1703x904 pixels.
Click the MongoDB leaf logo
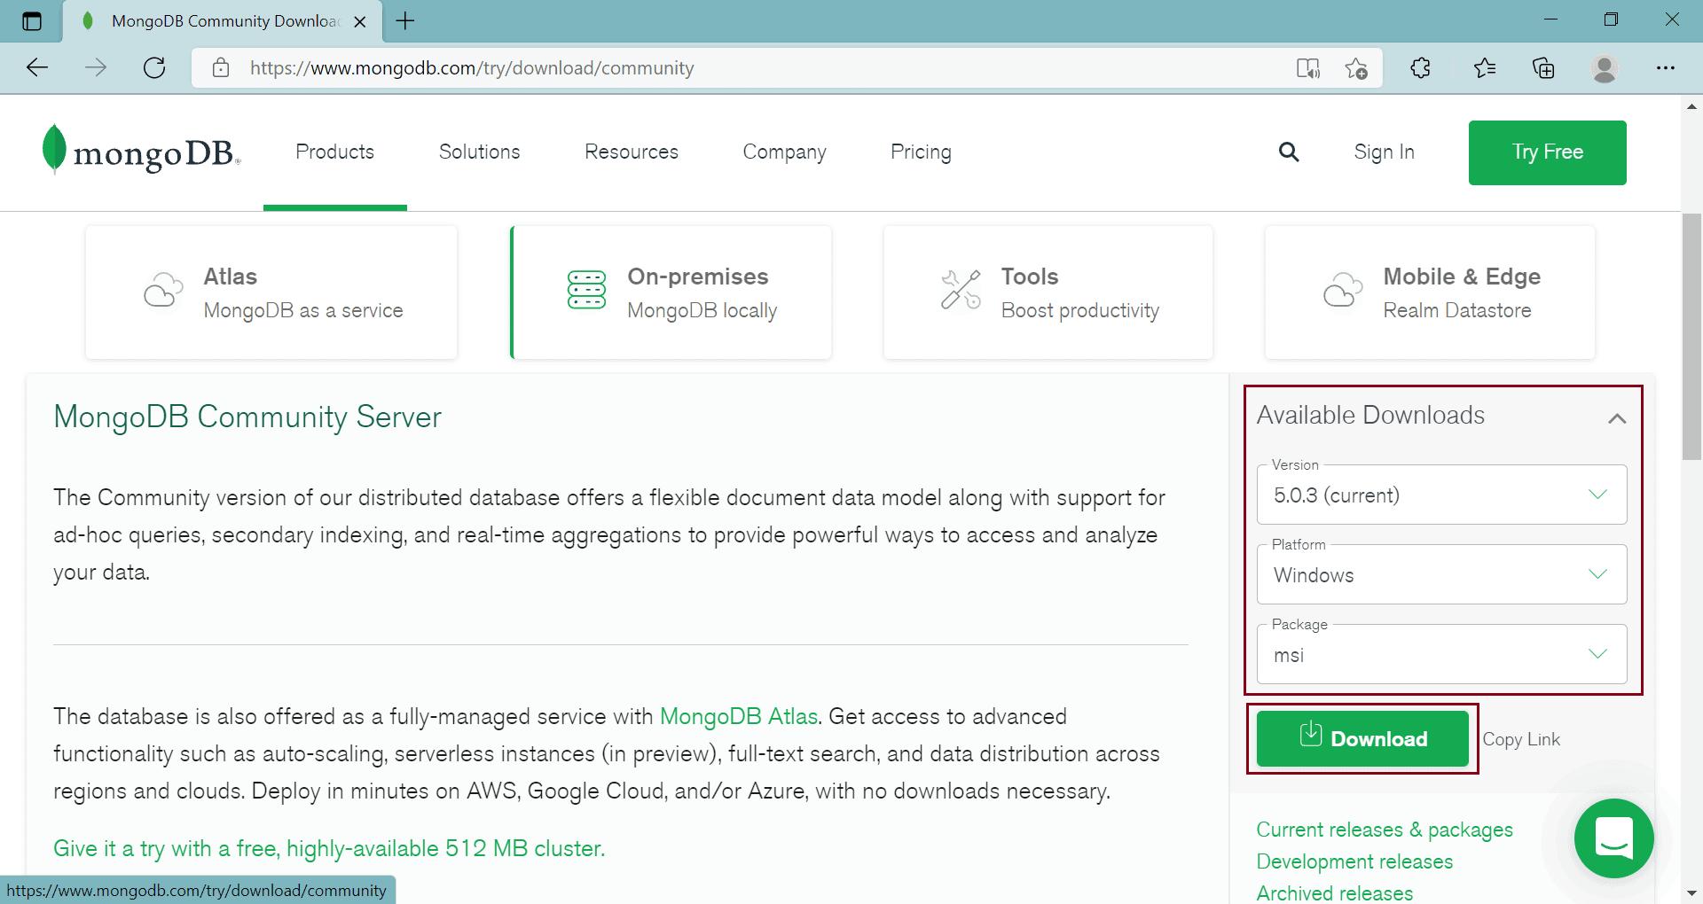tap(53, 151)
